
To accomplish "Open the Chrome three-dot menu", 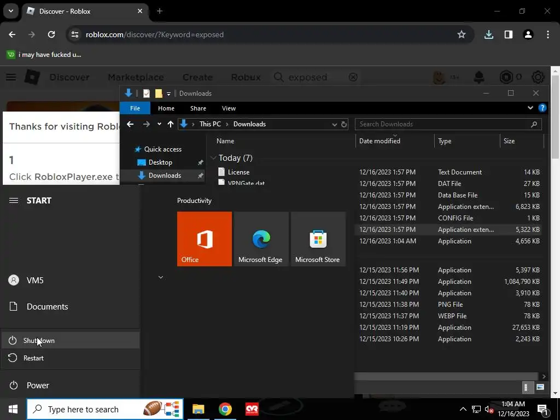I will [x=548, y=34].
